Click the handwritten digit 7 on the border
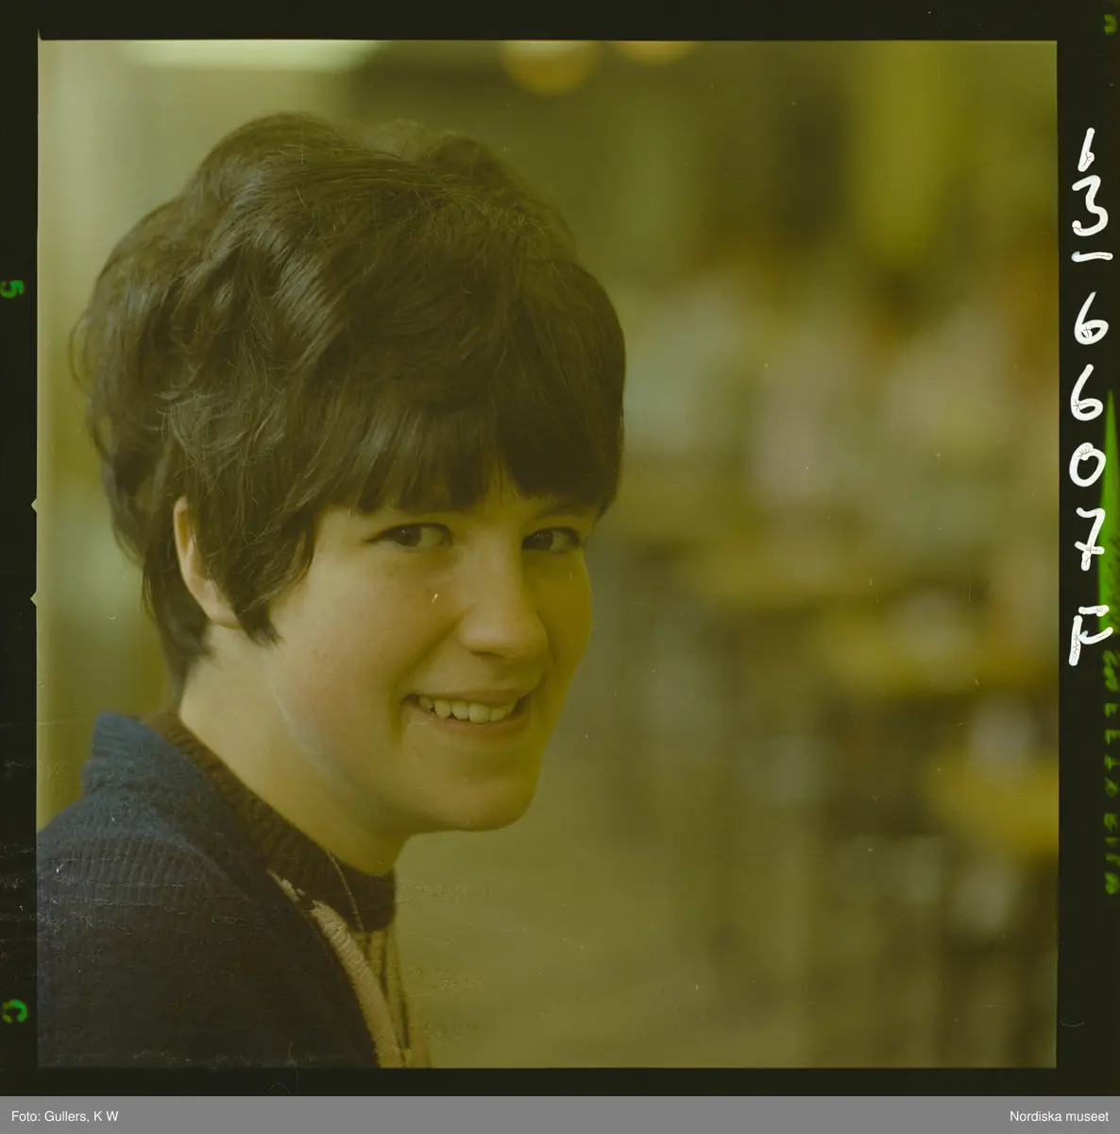The width and height of the screenshot is (1120, 1134). click(x=1091, y=543)
